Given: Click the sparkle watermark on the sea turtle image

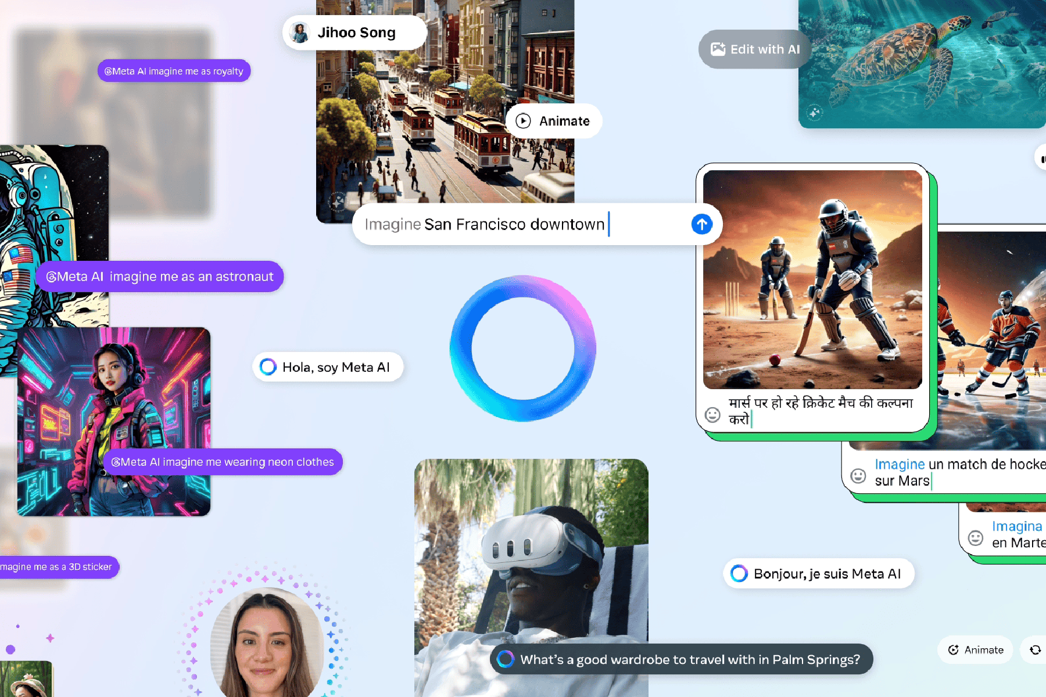Looking at the screenshot, I should pyautogui.click(x=815, y=113).
